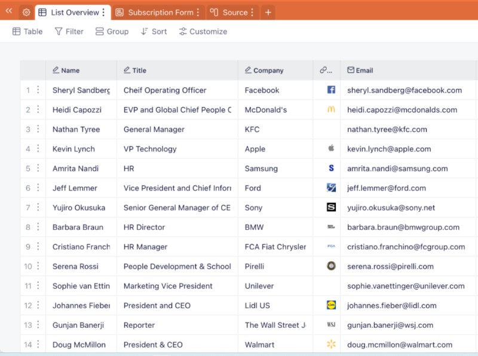Open List Overview tab options menu

click(104, 13)
